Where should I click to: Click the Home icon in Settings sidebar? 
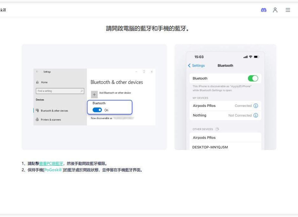pos(38,82)
